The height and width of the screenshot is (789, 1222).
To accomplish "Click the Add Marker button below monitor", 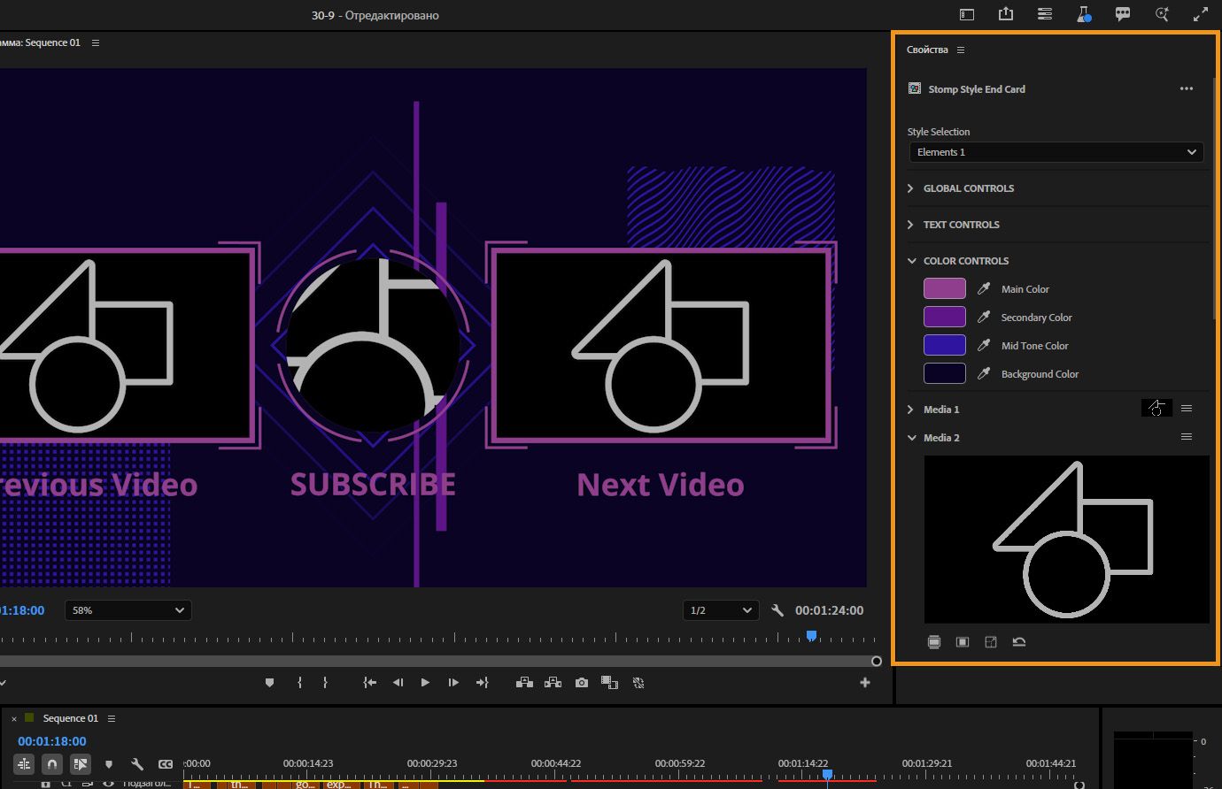I will tap(270, 683).
